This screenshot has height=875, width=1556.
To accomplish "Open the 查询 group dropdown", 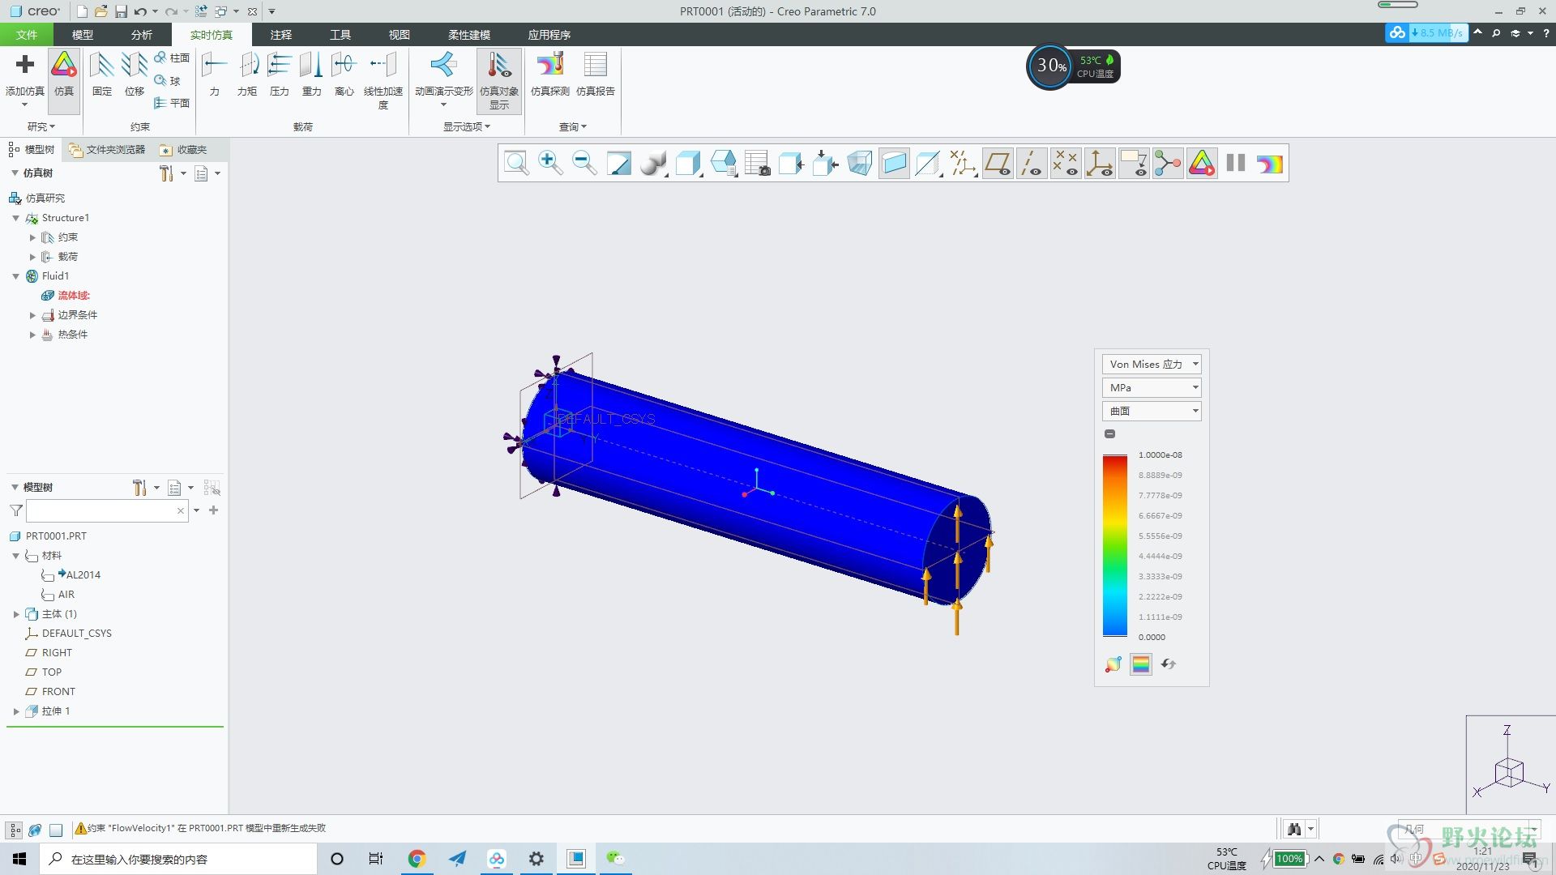I will coord(573,127).
